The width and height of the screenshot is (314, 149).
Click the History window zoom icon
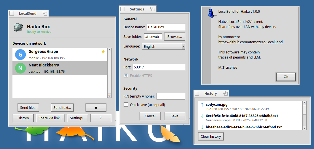[x=225, y=93]
